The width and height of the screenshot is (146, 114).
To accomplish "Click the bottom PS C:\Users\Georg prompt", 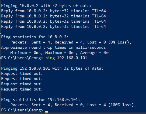I will pos(22,110).
